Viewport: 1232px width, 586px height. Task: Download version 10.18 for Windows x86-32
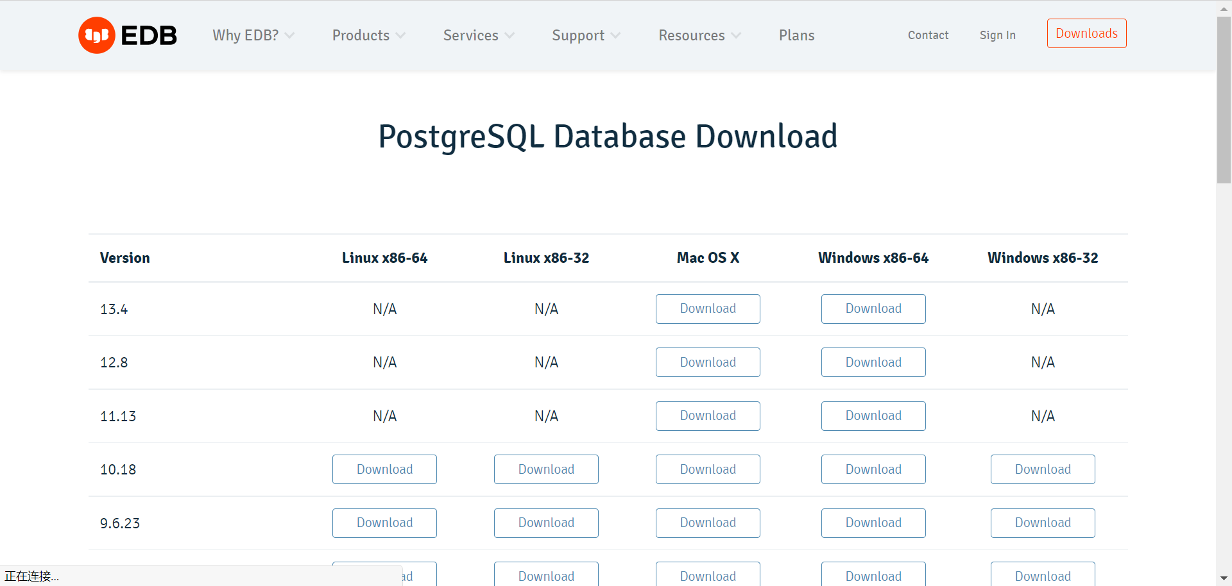click(1043, 469)
